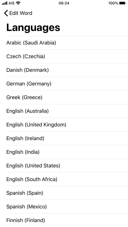Choose English (Australia)
This screenshot has width=128, height=227.
click(x=67, y=111)
